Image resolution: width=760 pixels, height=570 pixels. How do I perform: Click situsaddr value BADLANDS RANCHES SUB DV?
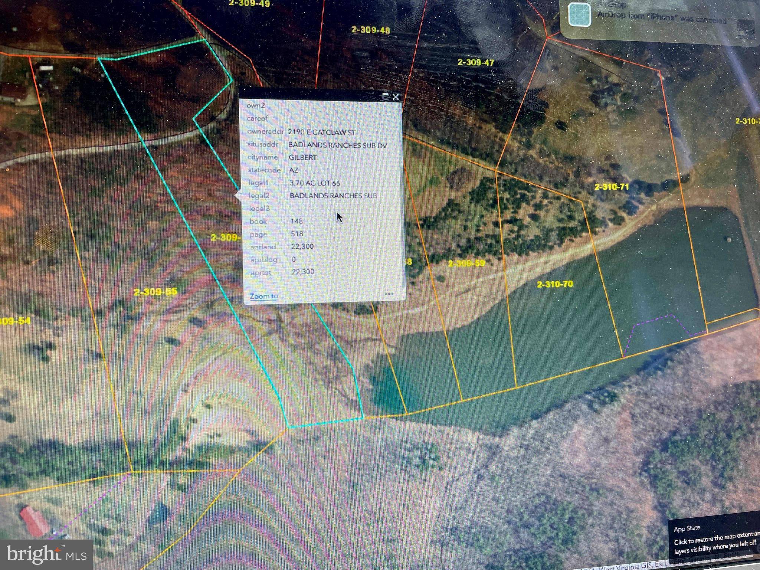(x=337, y=145)
